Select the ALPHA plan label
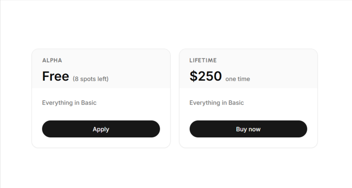The height and width of the screenshot is (188, 352). [x=52, y=61]
